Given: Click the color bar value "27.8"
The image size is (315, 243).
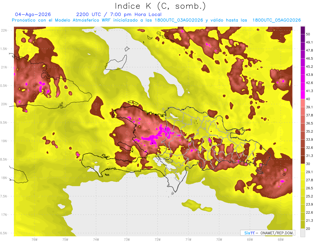Looking at the screenshot, I should pos(309,180).
